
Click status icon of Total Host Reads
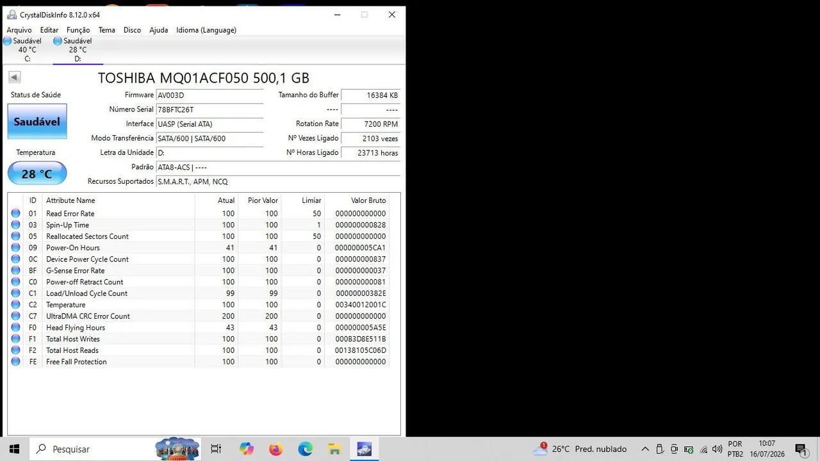point(15,350)
